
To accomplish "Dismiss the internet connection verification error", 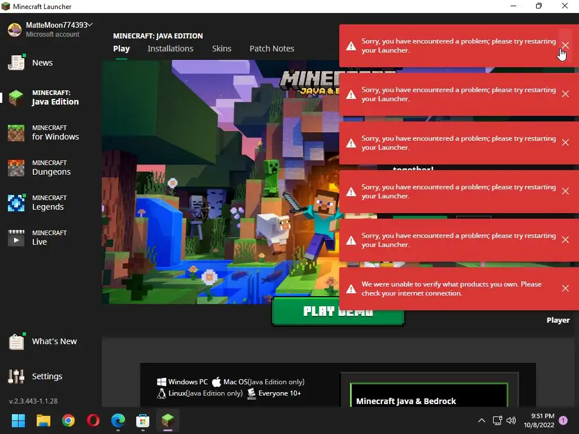I will (x=565, y=288).
